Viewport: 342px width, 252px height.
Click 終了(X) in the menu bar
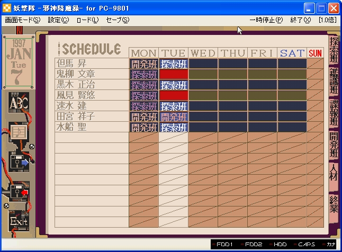click(300, 20)
